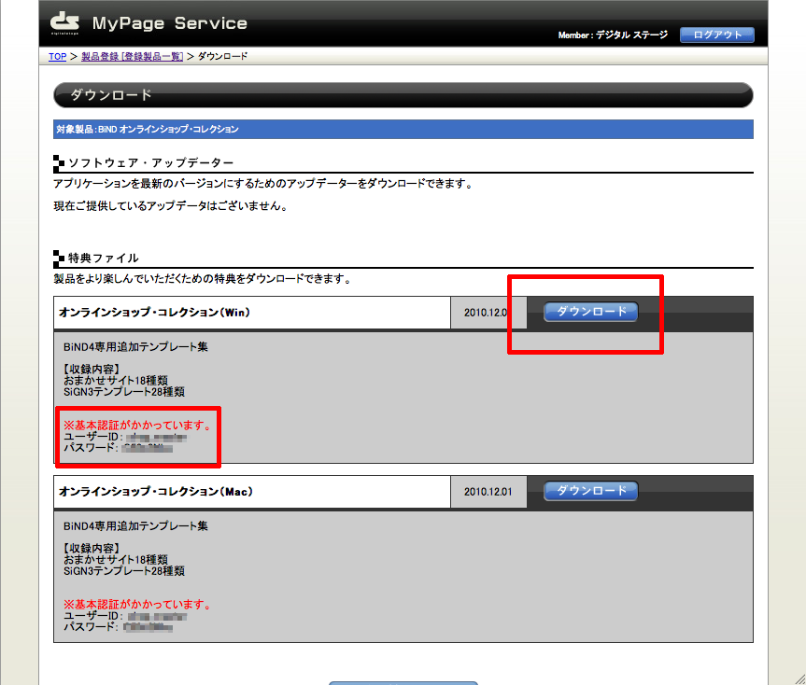Download the オンラインショップ・コレクション(Win) file
Image resolution: width=806 pixels, height=685 pixels.
point(591,312)
